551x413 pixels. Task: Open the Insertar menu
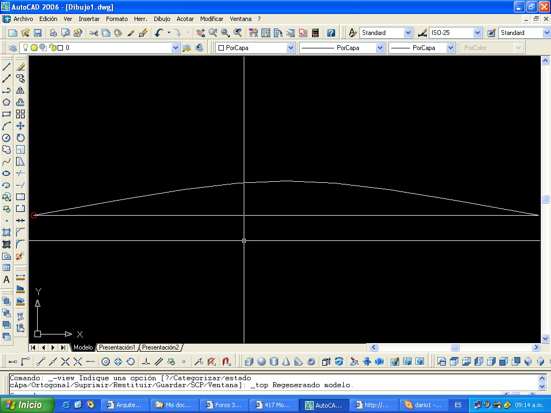(x=89, y=19)
